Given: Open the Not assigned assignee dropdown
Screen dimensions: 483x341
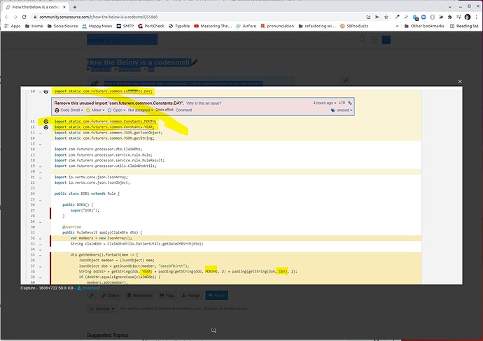Looking at the screenshot, I should [x=141, y=110].
